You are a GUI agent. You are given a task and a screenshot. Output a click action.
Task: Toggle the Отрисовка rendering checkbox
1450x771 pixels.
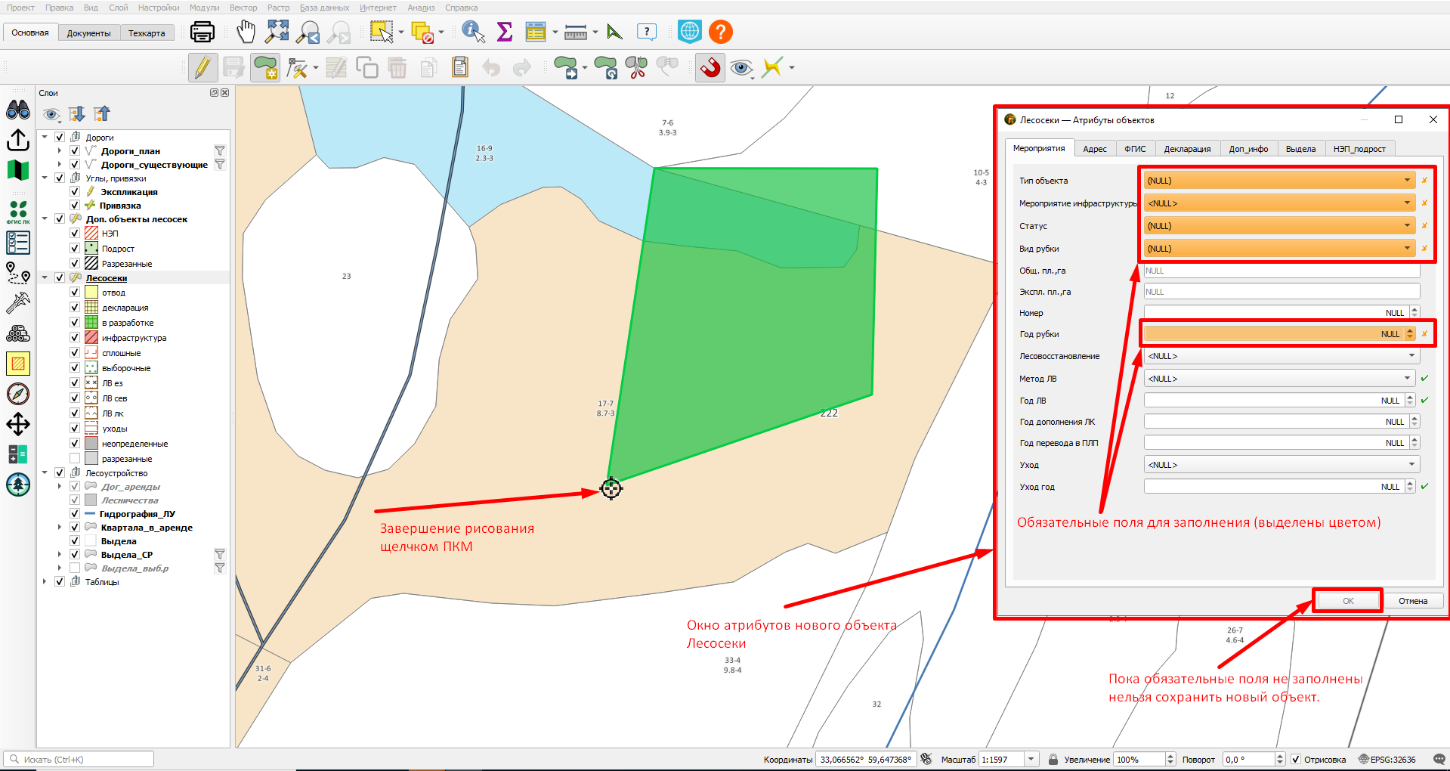coord(1296,760)
